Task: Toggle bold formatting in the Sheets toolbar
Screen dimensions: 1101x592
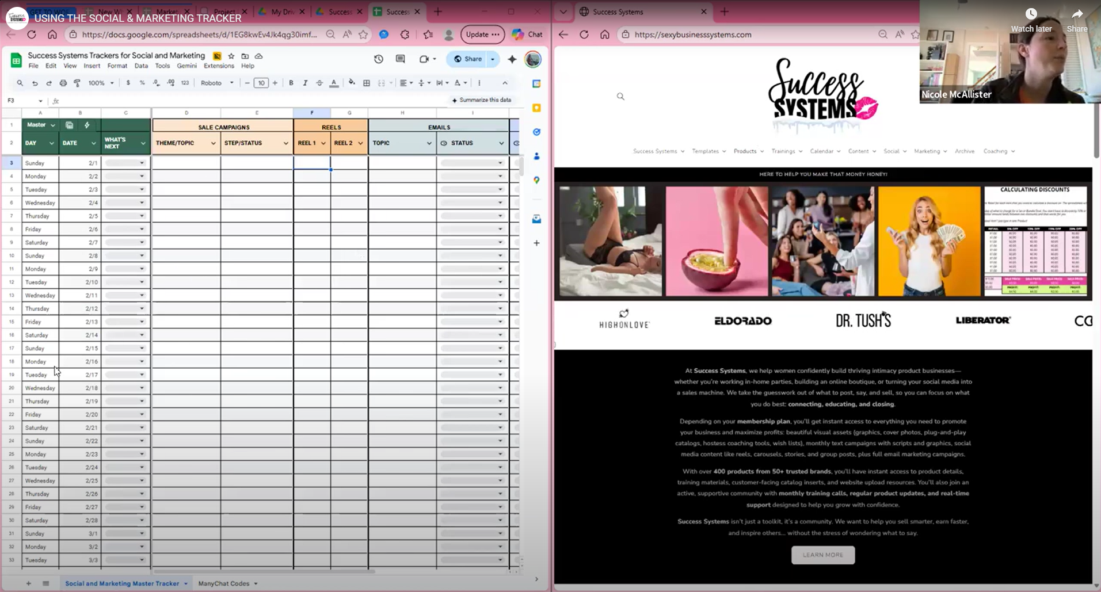Action: (x=291, y=83)
